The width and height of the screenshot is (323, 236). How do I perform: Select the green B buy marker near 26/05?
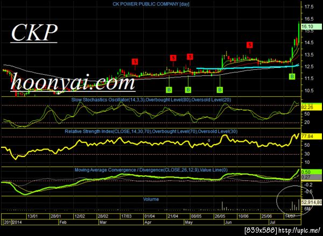coord(220,90)
